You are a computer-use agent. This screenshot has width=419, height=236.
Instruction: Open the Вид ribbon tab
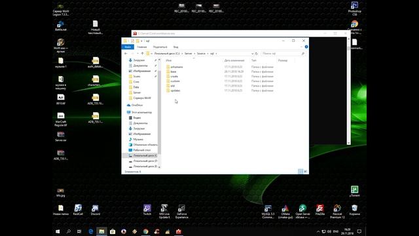[175, 47]
